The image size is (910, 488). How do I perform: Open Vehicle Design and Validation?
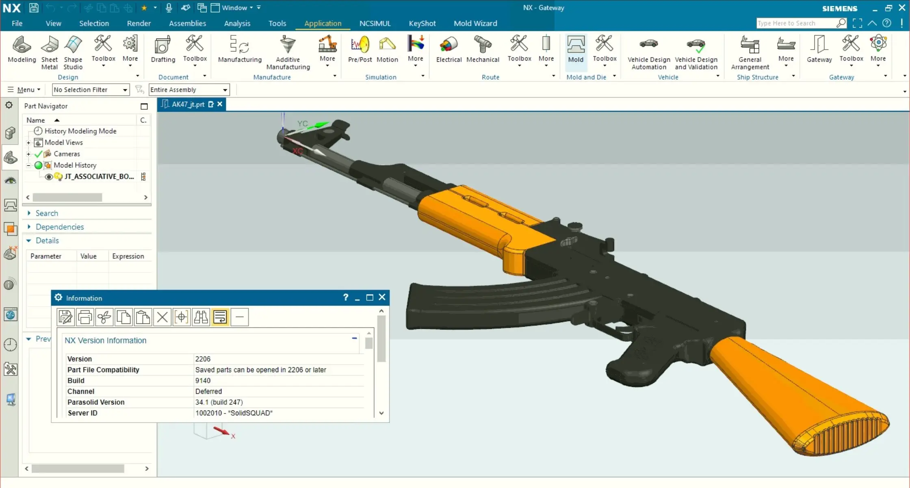[696, 52]
